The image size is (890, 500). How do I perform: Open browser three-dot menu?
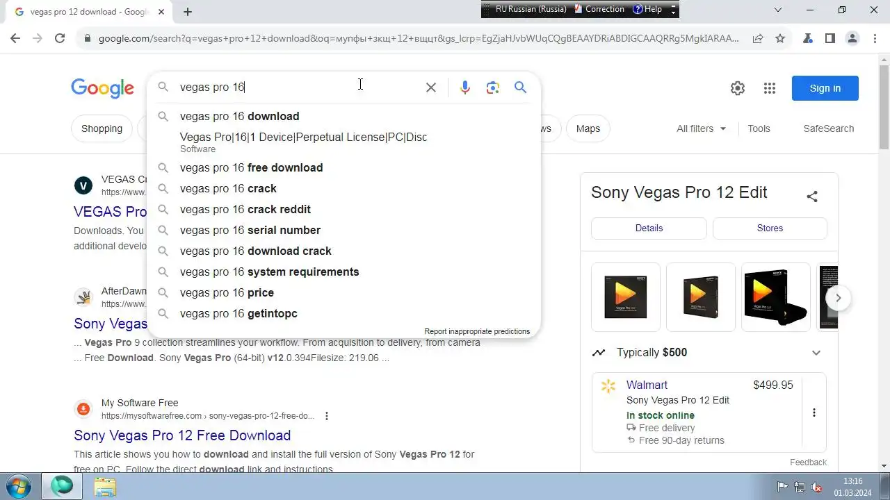[x=874, y=38]
